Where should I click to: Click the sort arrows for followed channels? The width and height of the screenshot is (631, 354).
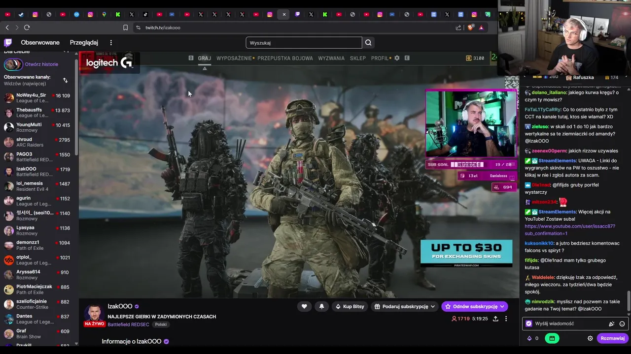65,80
